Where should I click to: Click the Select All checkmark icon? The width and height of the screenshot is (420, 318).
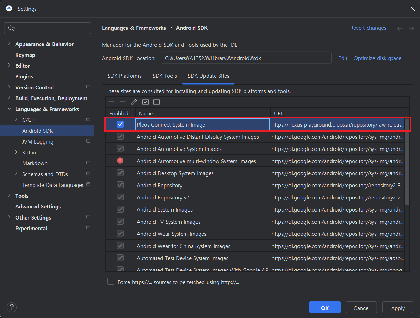tap(145, 102)
